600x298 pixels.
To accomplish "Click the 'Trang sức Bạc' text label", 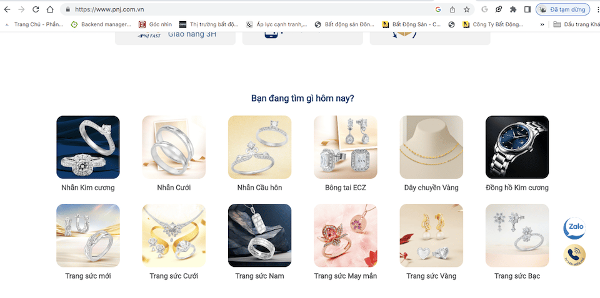I will tap(517, 276).
